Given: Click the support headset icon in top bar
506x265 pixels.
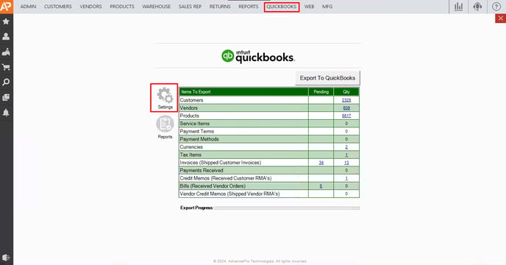Looking at the screenshot, I should pos(477,7).
